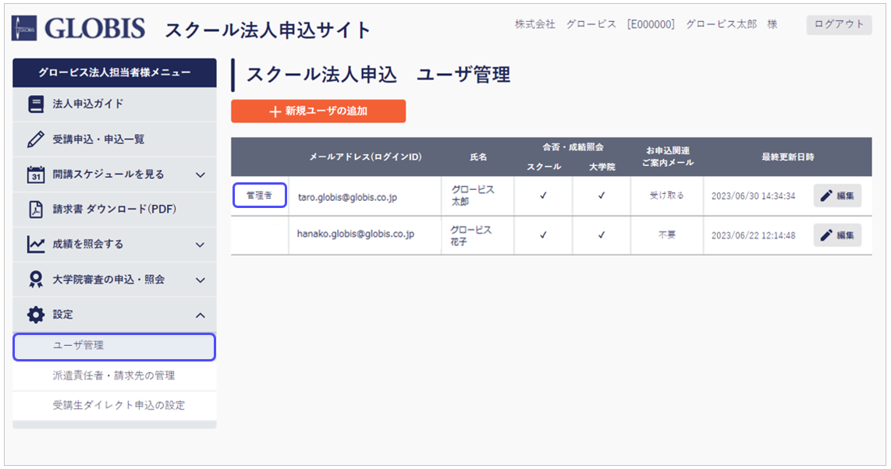Click 編集 text for グロービス花子

click(x=845, y=235)
